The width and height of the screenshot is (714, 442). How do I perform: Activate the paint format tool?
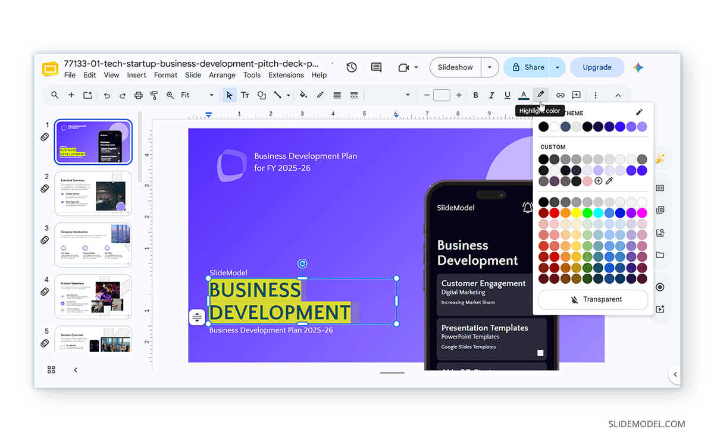(154, 95)
